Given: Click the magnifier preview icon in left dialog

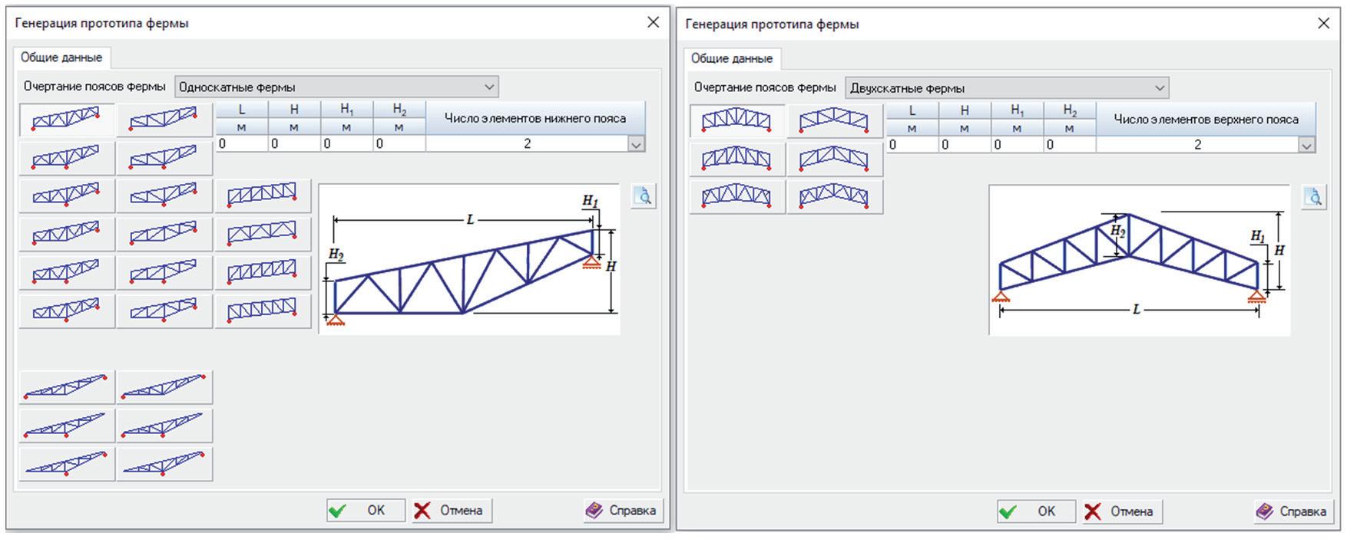Looking at the screenshot, I should (x=644, y=197).
